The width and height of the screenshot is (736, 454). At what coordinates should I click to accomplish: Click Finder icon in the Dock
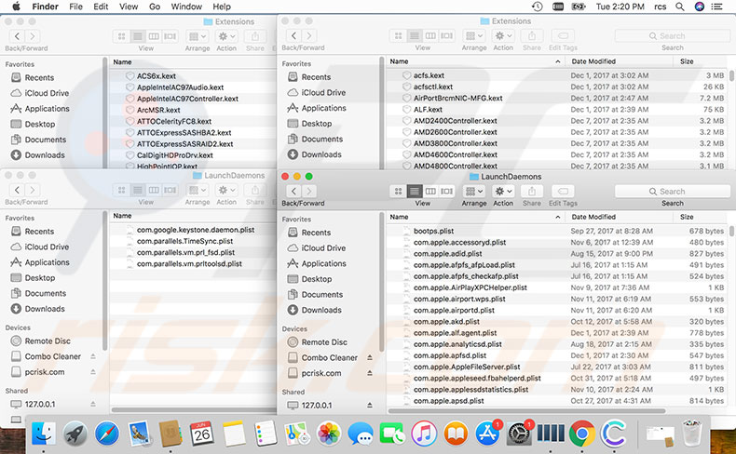click(43, 434)
